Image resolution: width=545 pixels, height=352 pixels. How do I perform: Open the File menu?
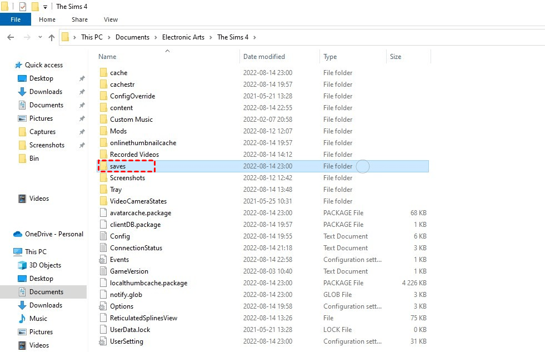click(16, 19)
